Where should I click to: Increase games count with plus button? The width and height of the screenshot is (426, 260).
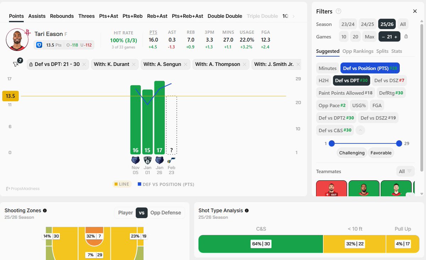point(396,37)
